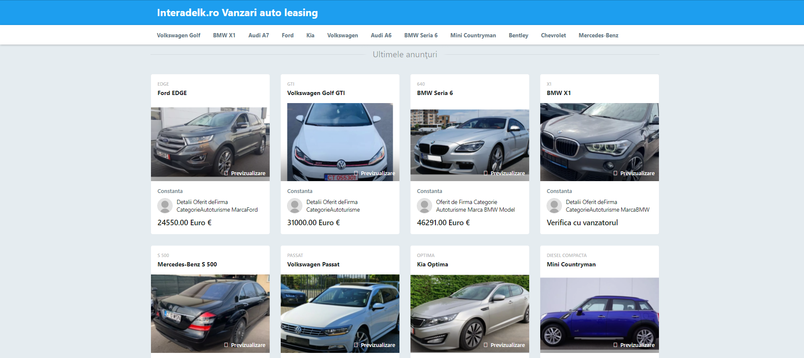Click the seller avatar icon on Ford EDGE card
The image size is (804, 358).
pyautogui.click(x=165, y=206)
